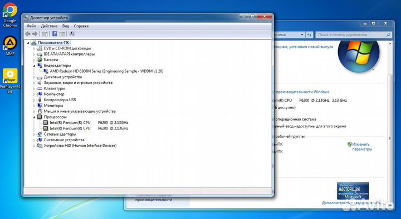Expand the Батареи node arrow
401x219 pixels.
pos(34,60)
